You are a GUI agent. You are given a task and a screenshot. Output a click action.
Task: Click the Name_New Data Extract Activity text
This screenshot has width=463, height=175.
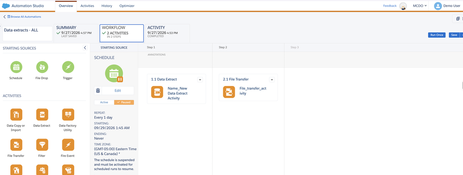click(x=177, y=94)
